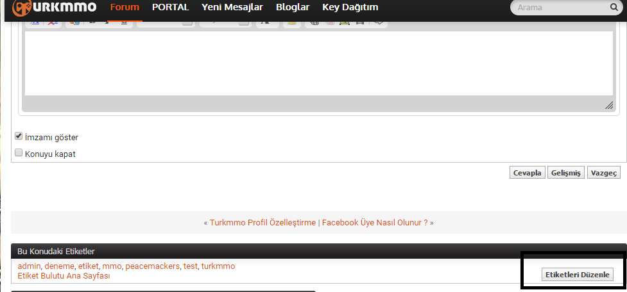Click the Cevapla button

527,173
